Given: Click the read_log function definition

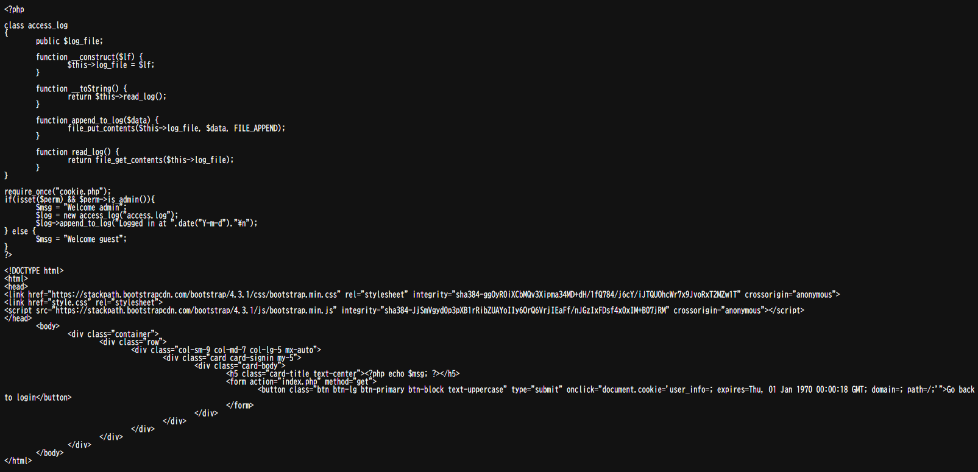Looking at the screenshot, I should 77,152.
